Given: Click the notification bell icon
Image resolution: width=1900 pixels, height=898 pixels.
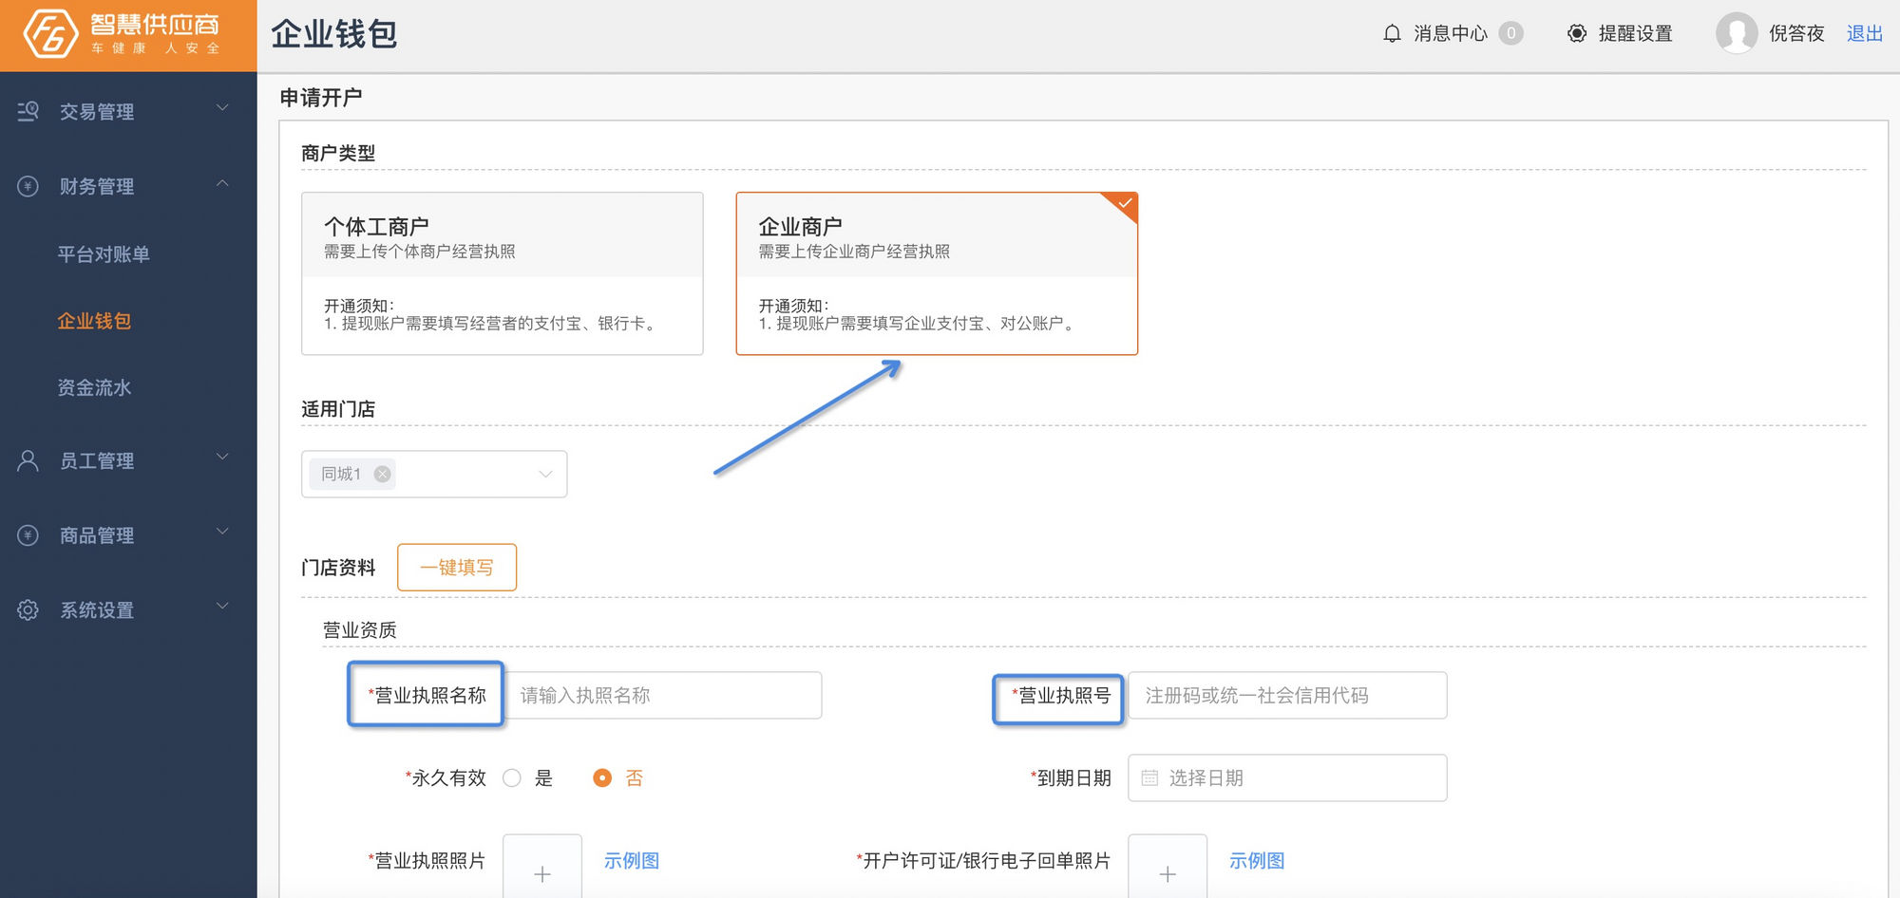Looking at the screenshot, I should click(1392, 34).
